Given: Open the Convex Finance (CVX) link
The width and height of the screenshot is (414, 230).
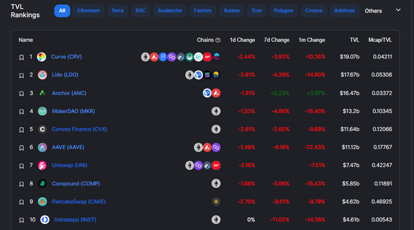Looking at the screenshot, I should pyautogui.click(x=79, y=129).
